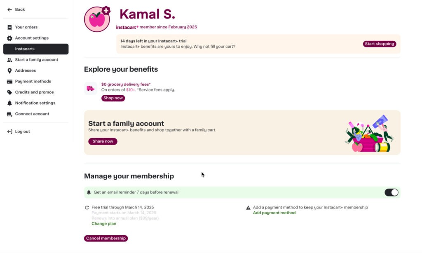Toggle the email reminder before renewal switch

(x=391, y=192)
